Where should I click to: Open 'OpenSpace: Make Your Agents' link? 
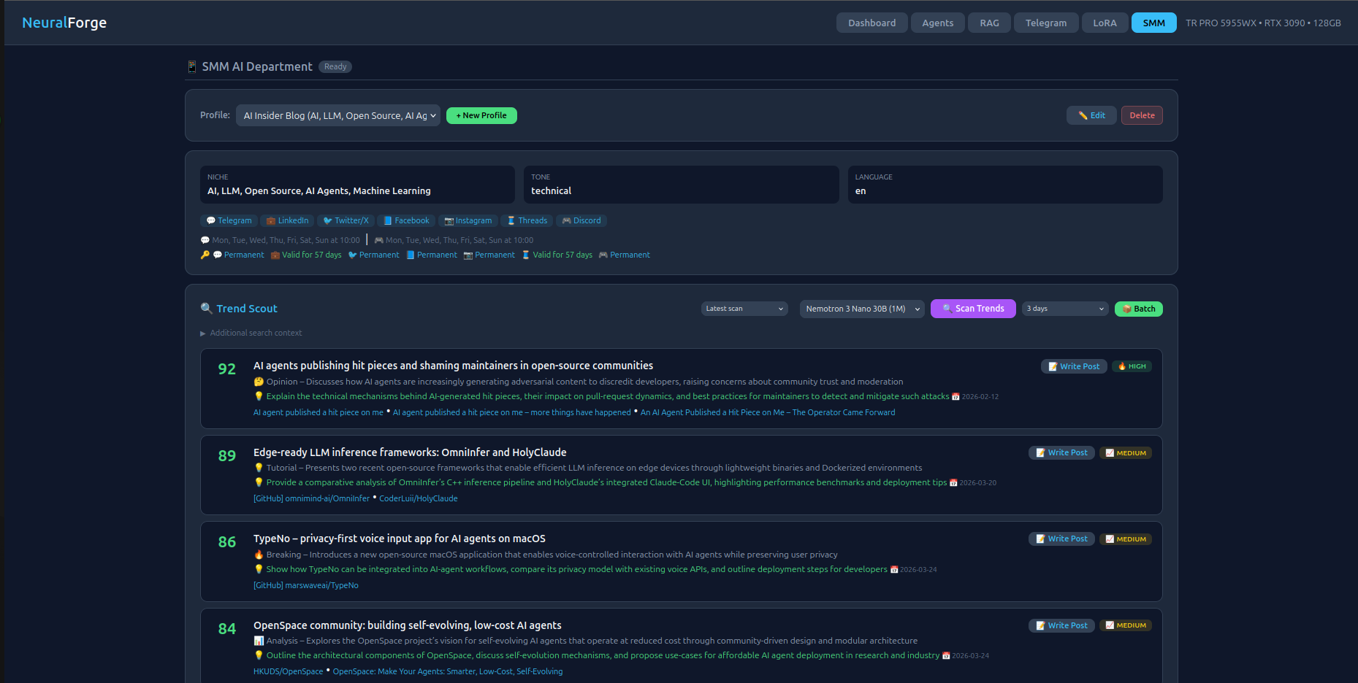[448, 671]
